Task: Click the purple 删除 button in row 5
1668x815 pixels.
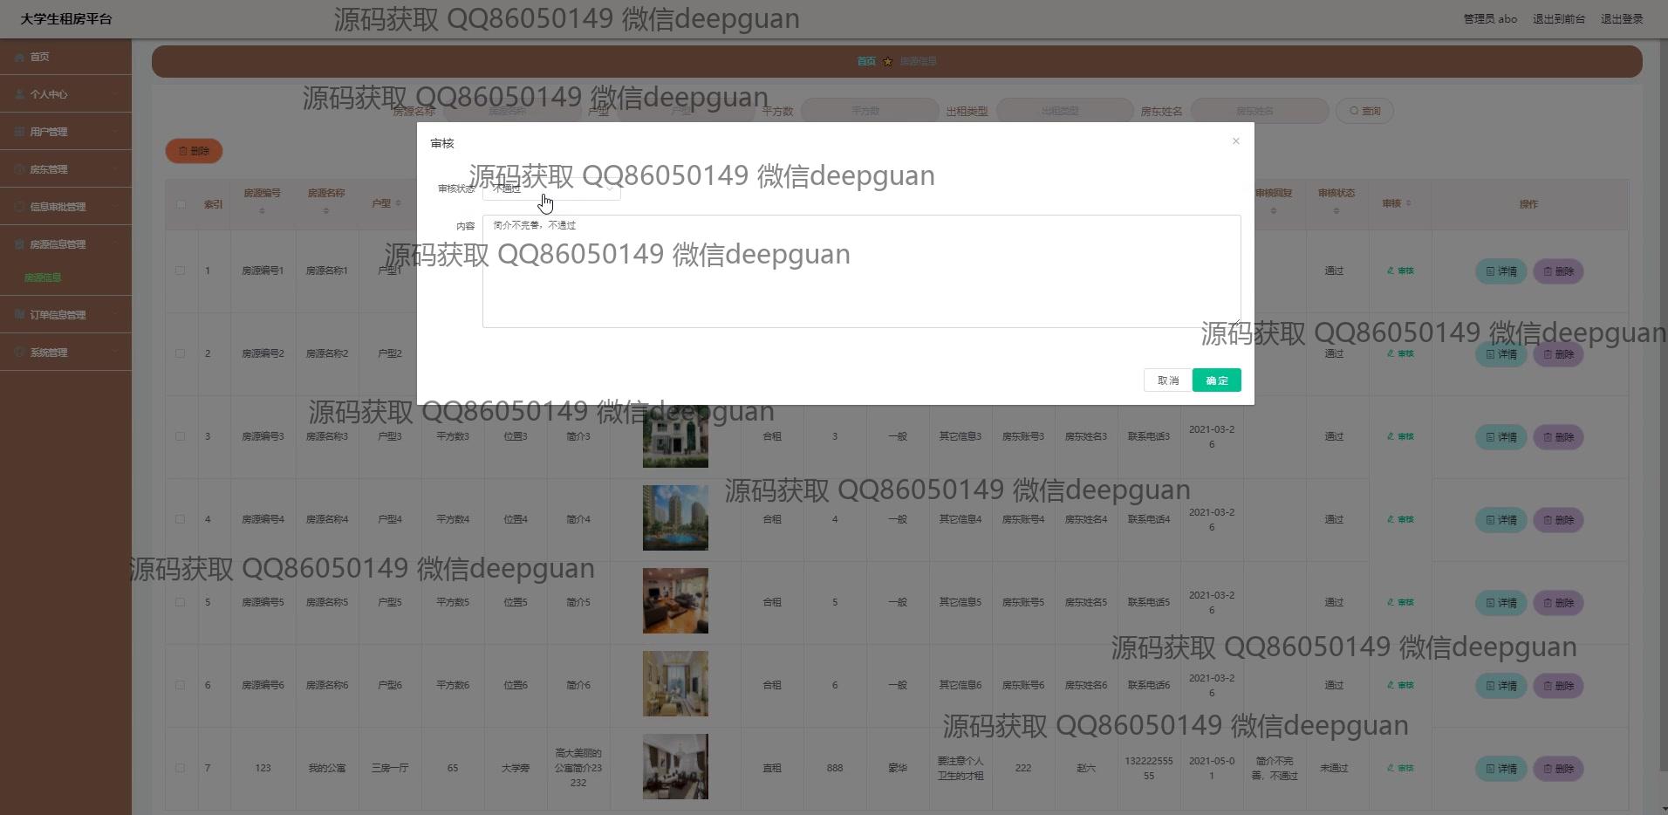Action: tap(1558, 603)
